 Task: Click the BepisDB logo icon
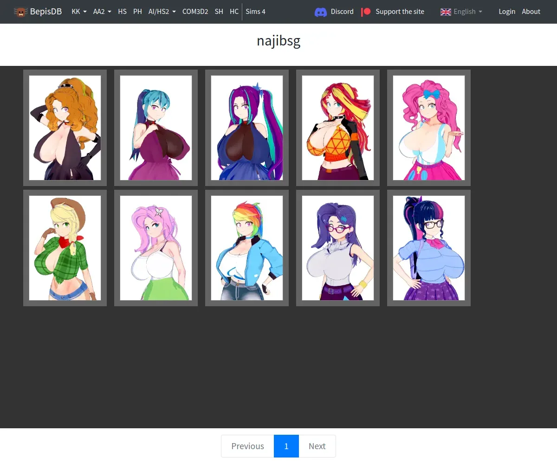click(20, 12)
